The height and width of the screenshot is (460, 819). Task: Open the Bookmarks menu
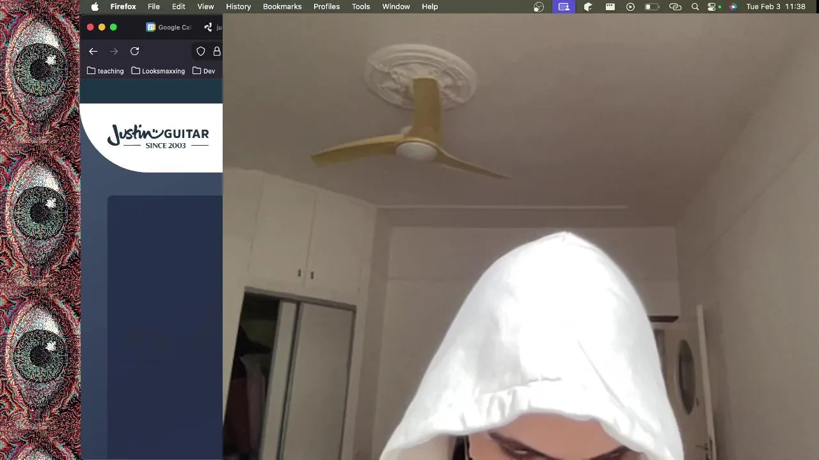(282, 6)
